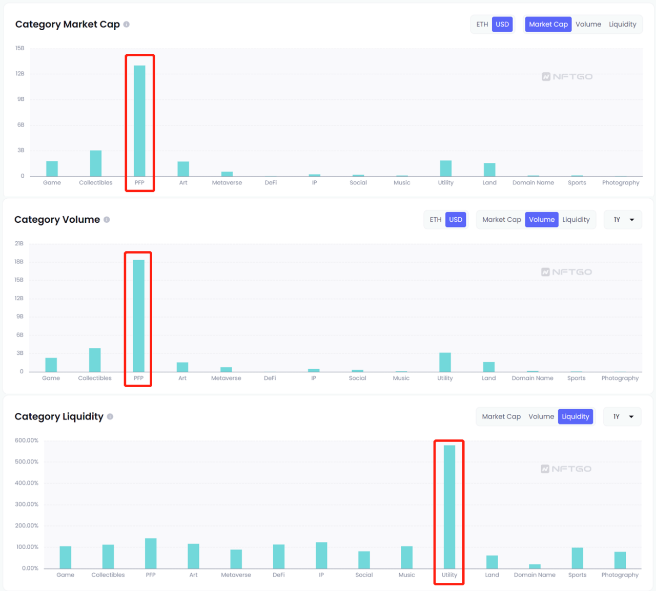Switch Category Volume currency to ETH
The width and height of the screenshot is (656, 591).
pyautogui.click(x=435, y=219)
